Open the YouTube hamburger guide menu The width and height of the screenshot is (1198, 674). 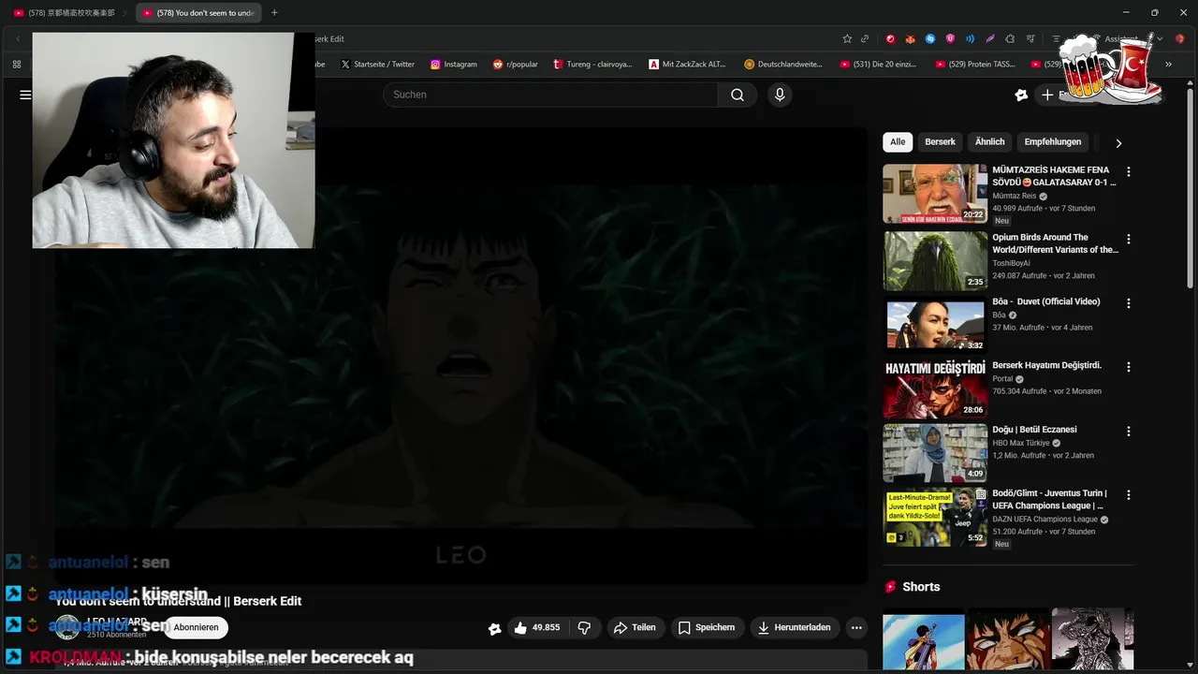(x=25, y=95)
